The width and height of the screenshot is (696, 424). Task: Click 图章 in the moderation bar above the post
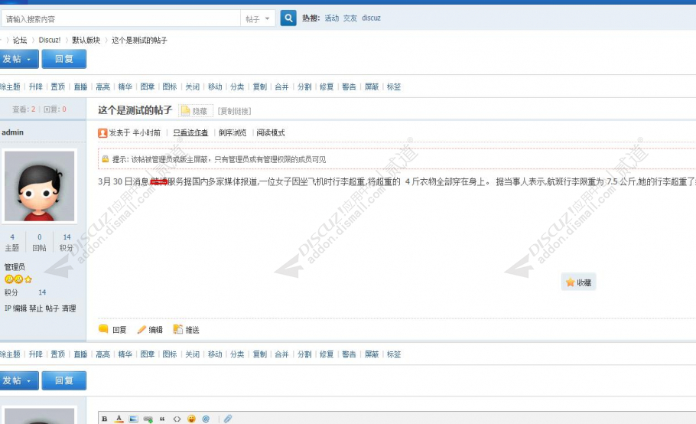(x=148, y=86)
